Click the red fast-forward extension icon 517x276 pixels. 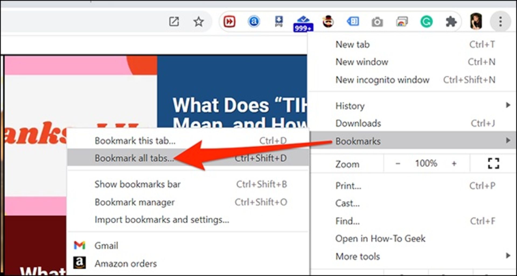coord(229,22)
